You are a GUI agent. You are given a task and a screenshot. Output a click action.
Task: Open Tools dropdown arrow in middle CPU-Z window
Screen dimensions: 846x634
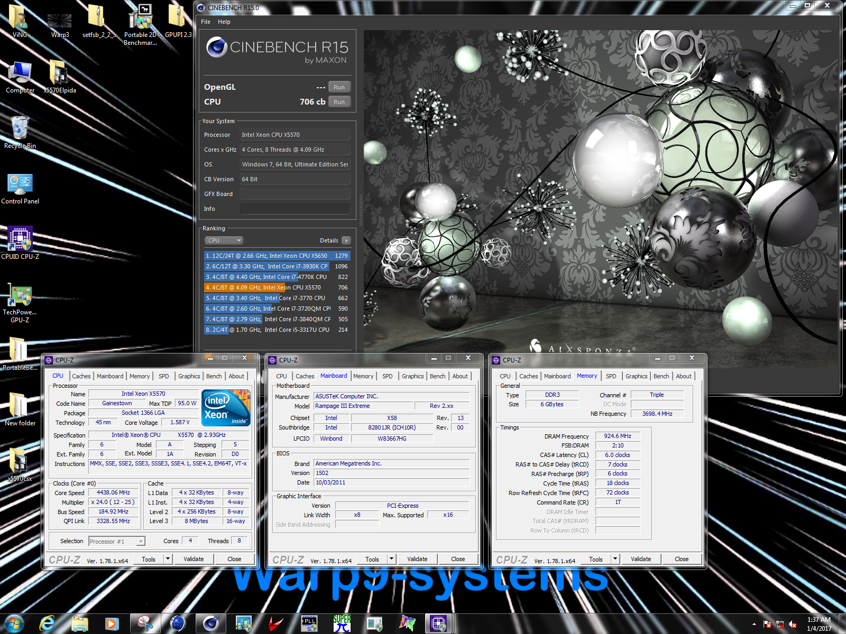click(391, 559)
